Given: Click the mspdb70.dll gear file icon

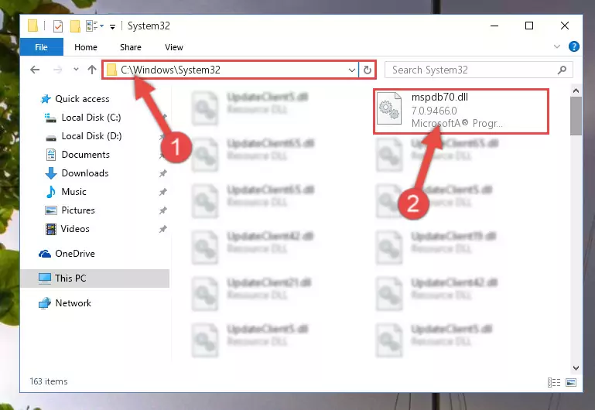Looking at the screenshot, I should tap(389, 108).
